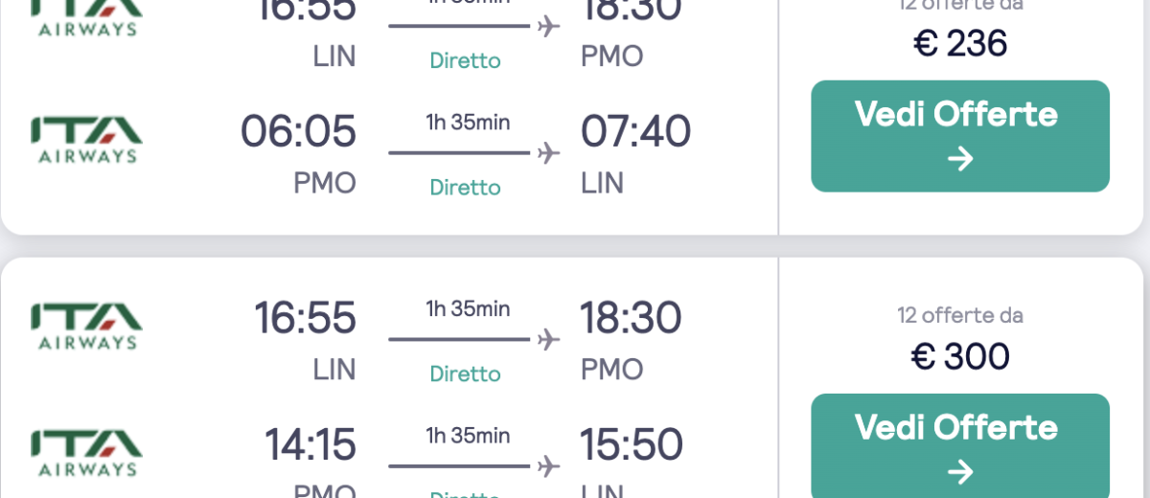Select the € 300 price text
This screenshot has height=498, width=1150.
pos(960,356)
